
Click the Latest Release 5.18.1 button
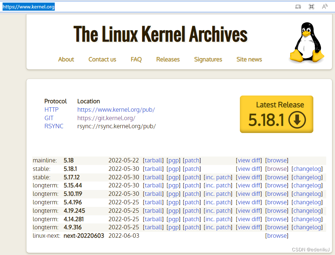(277, 114)
